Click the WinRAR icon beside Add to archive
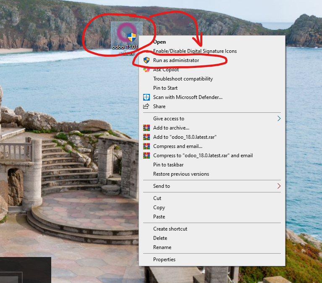This screenshot has height=283, width=322. 146,128
